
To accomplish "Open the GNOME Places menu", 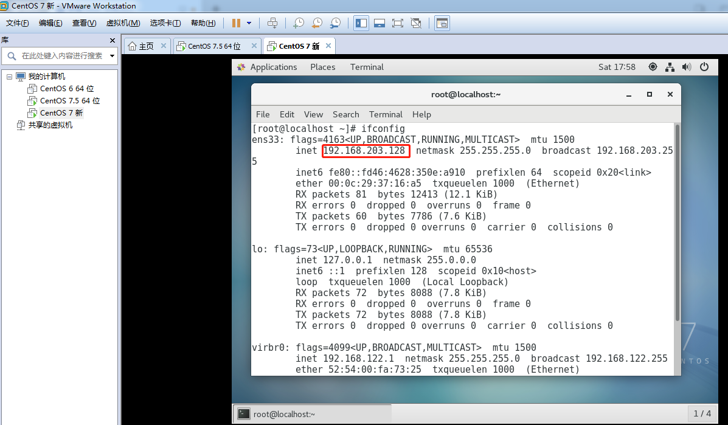I will (323, 67).
